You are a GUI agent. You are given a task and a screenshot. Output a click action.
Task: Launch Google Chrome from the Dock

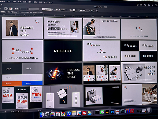63,114
